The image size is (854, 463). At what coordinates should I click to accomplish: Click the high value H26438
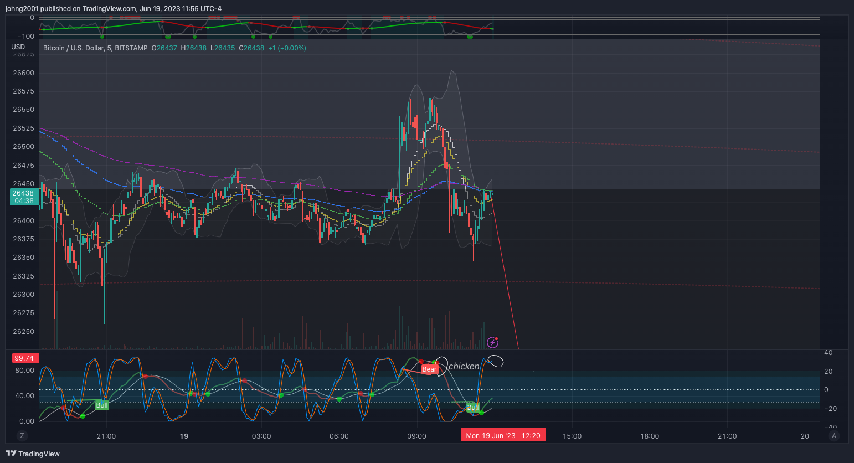click(194, 48)
